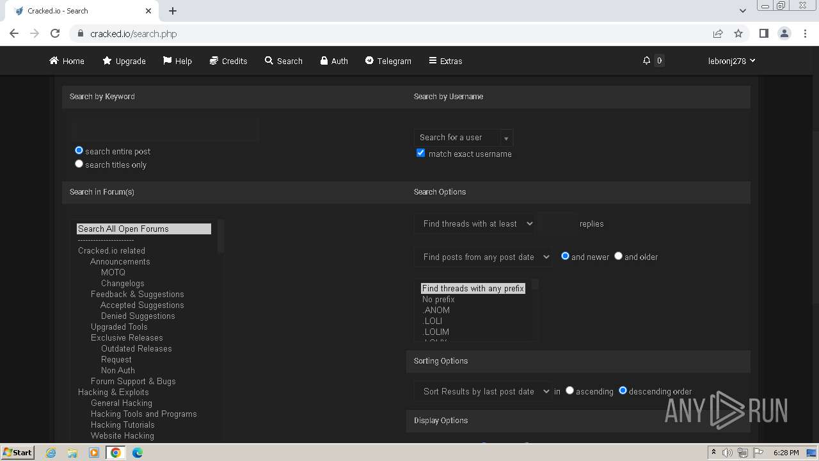Select Find threads with any prefix option
Viewport: 819px width, 461px height.
(x=473, y=288)
